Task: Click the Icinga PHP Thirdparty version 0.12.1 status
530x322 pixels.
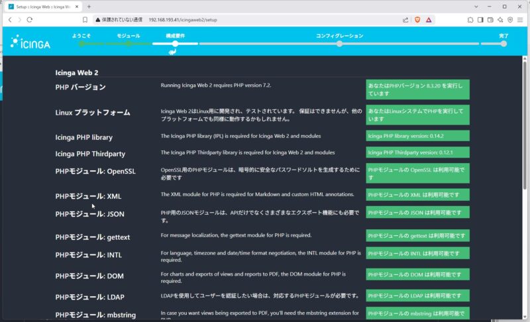Action: pos(417,152)
